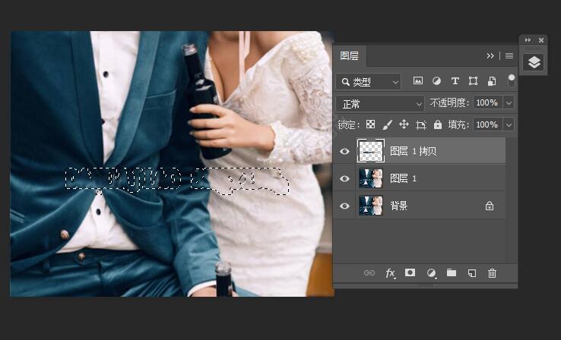This screenshot has height=340, width=561.
Task: Filter layers by adjustment layer icon
Action: (436, 80)
